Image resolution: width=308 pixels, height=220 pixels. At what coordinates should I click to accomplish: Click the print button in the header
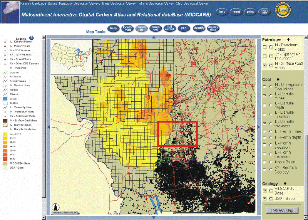click(x=250, y=12)
